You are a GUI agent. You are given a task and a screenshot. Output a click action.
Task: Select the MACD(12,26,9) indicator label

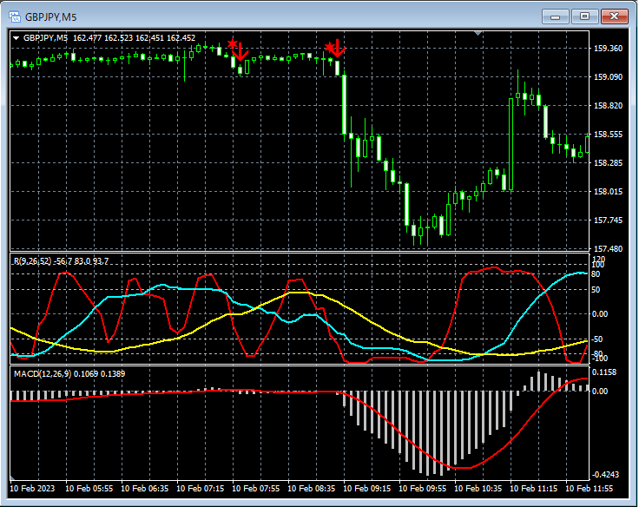pos(43,373)
